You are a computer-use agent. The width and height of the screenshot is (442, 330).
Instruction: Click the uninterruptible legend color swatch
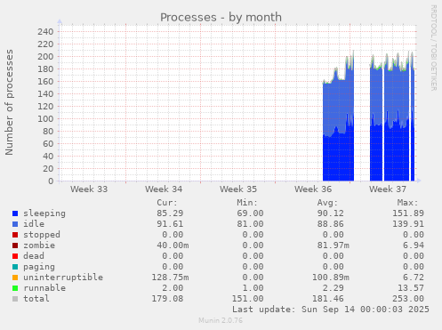coord(15,278)
